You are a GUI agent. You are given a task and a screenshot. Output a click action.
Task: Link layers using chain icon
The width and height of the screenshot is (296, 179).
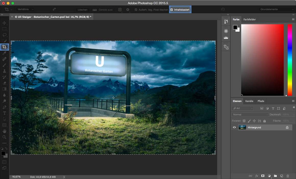click(x=250, y=176)
